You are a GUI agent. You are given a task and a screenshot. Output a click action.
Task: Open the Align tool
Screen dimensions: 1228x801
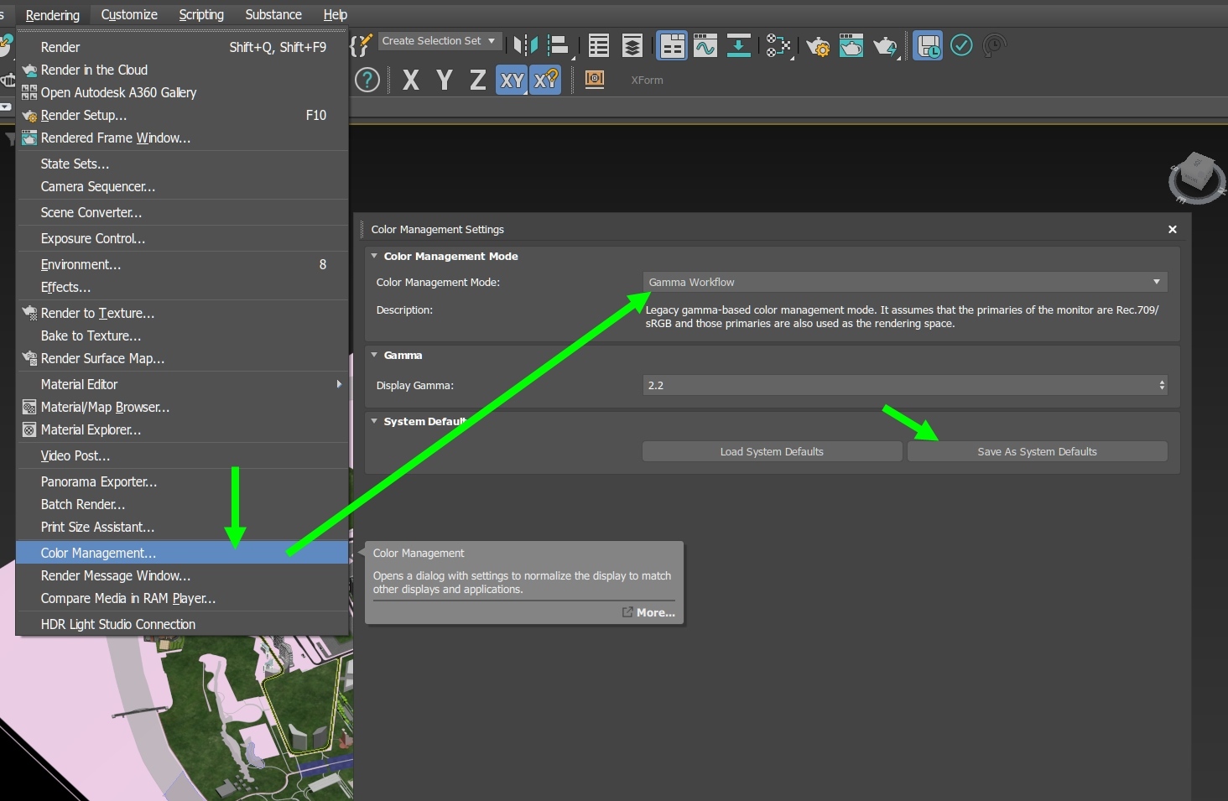(558, 45)
